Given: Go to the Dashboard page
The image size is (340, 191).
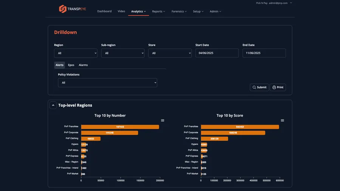Looking at the screenshot, I should tap(104, 11).
